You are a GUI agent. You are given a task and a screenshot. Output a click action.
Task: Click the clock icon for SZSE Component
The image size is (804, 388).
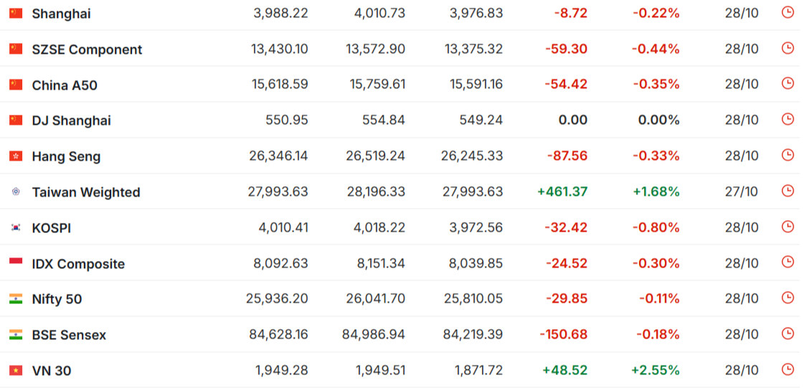788,47
